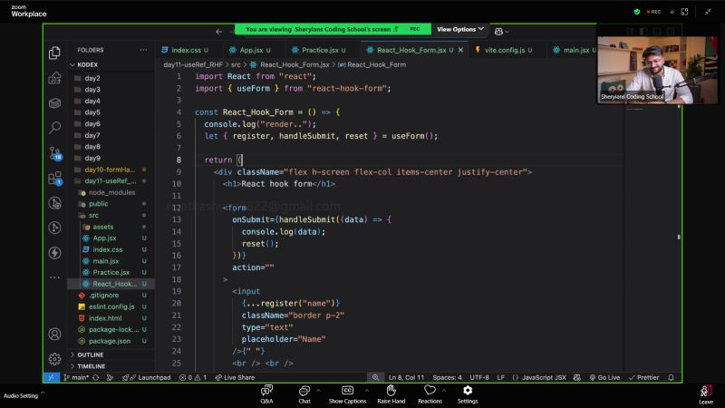The height and width of the screenshot is (408, 725).
Task: Switch to the main.jsx tab
Action: tap(574, 50)
